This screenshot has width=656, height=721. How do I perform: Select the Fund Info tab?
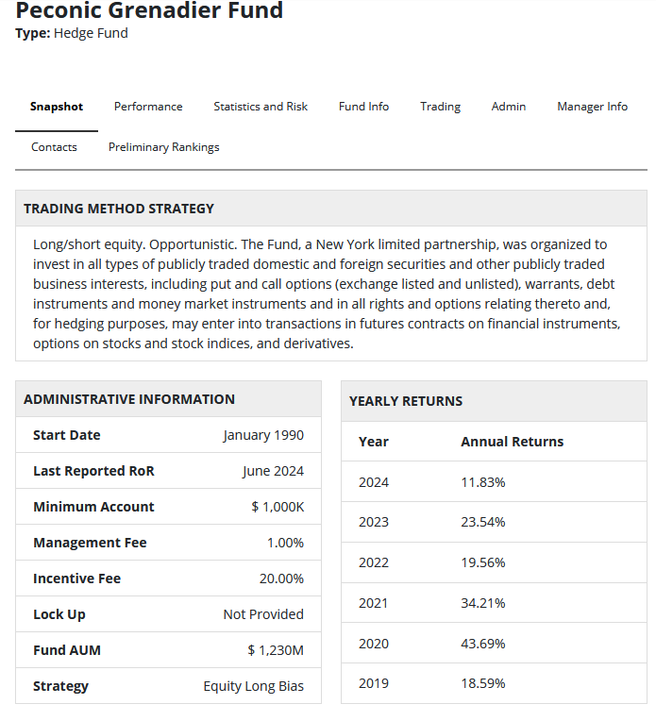coord(363,107)
